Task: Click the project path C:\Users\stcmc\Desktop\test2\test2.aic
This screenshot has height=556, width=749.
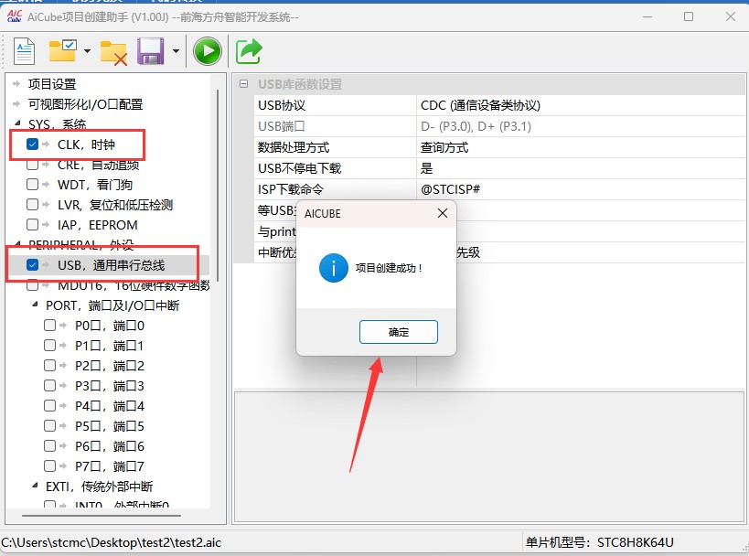Action: pyautogui.click(x=111, y=542)
